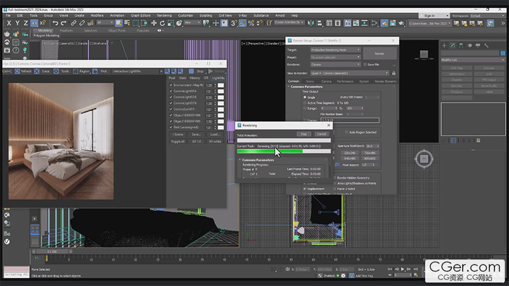Open the Target rendering mode dropdown
Viewport: 509px width, 286px height.
[335, 50]
